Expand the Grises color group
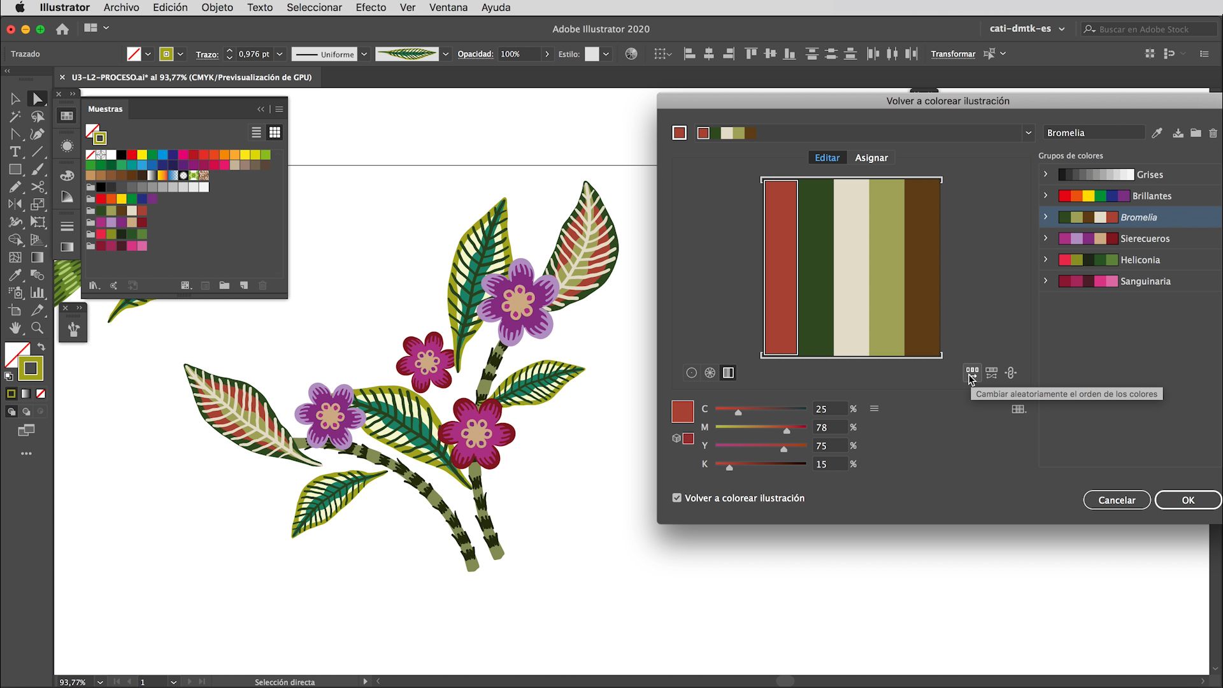The width and height of the screenshot is (1223, 688). [1045, 173]
